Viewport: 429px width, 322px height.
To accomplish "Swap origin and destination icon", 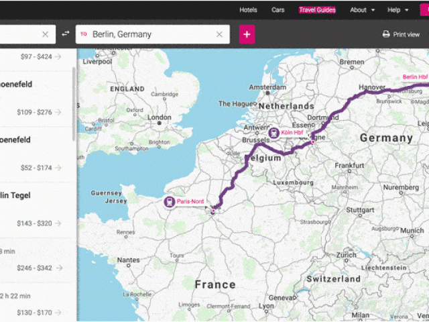I will [x=65, y=34].
